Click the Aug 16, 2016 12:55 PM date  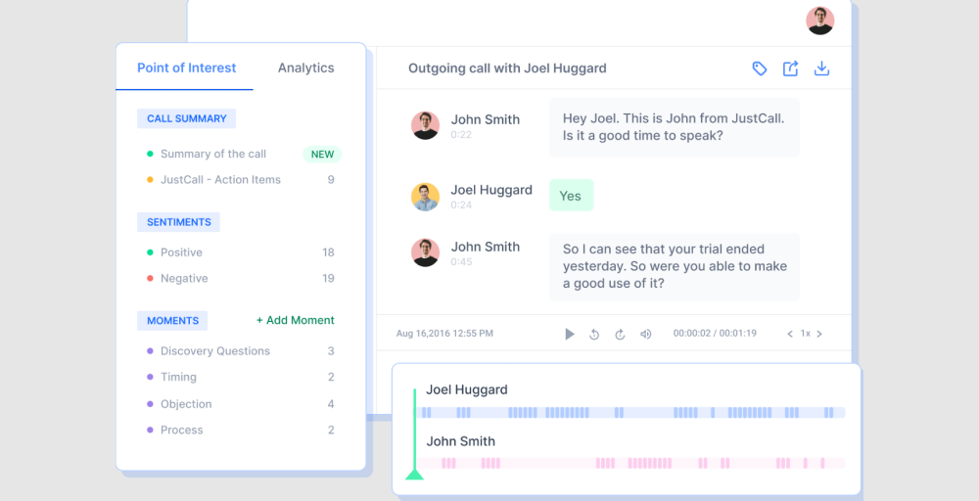(x=444, y=333)
